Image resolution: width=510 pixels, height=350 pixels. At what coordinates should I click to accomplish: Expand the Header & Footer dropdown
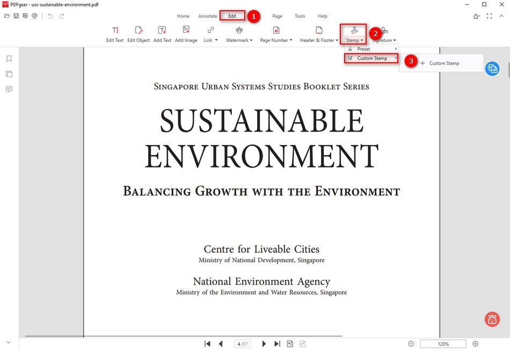tap(318, 33)
